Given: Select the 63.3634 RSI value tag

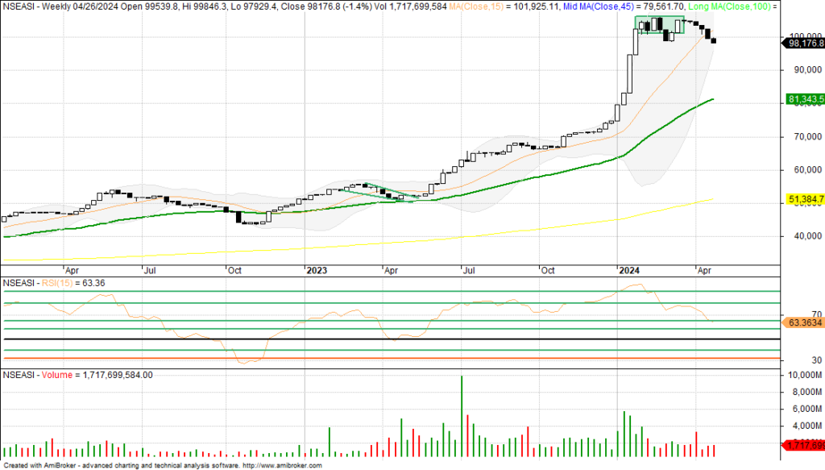Looking at the screenshot, I should (802, 322).
